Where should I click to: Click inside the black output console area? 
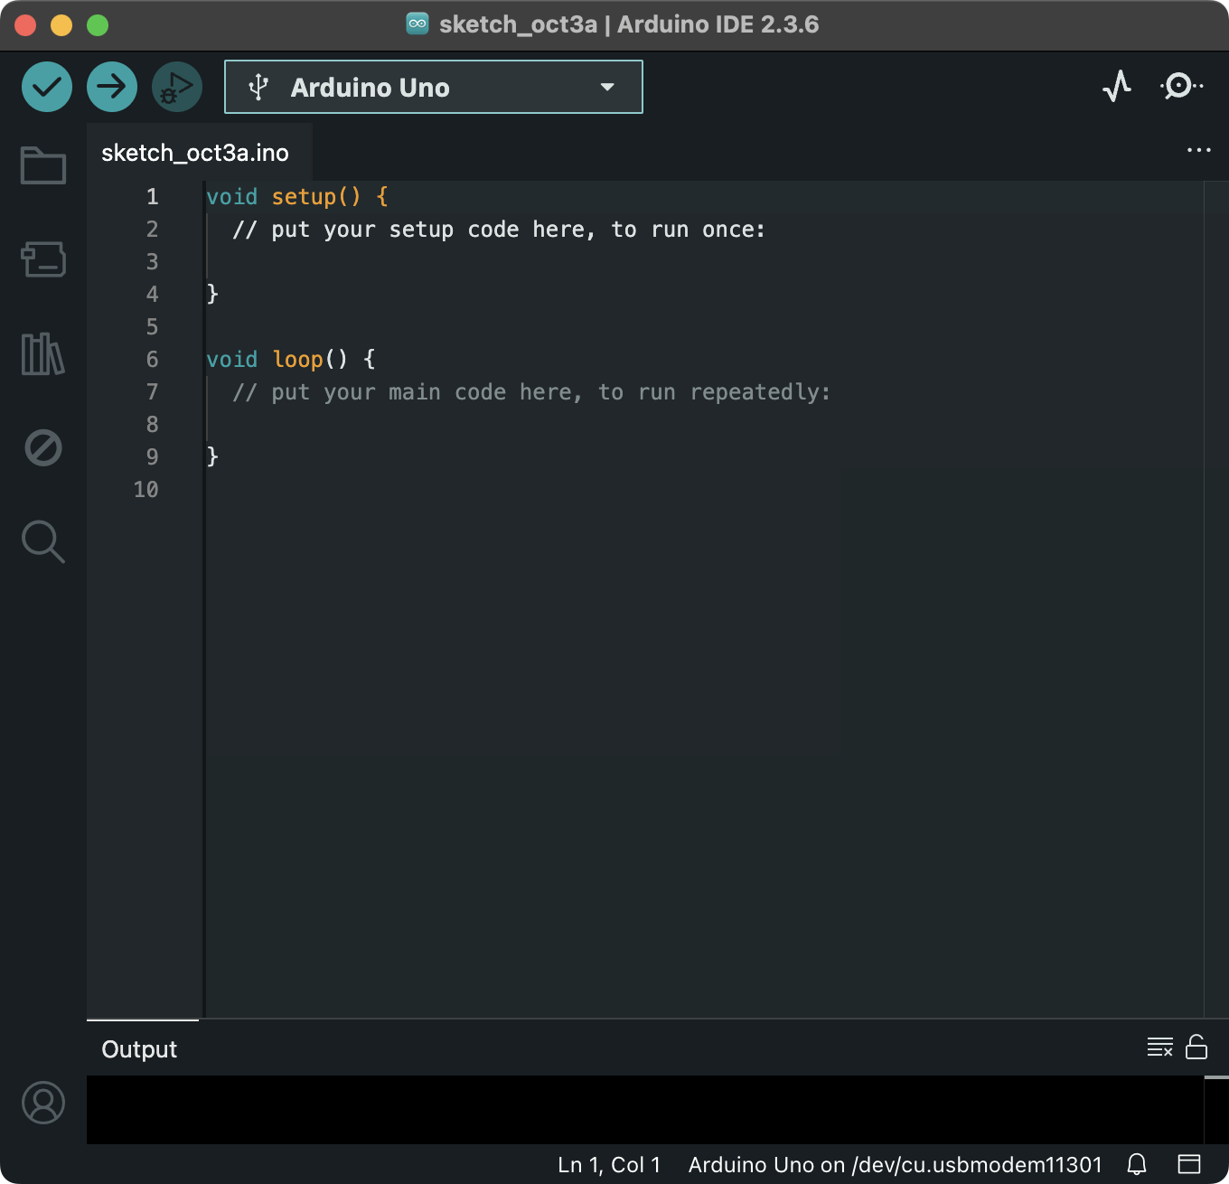tap(645, 1110)
